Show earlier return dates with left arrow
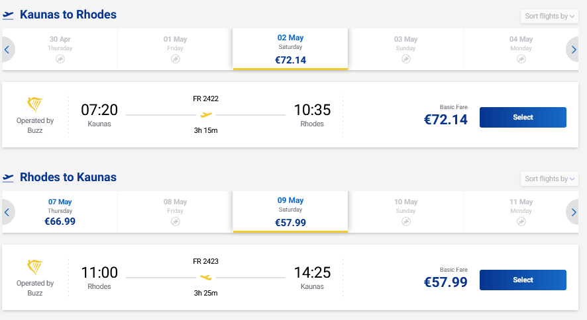The image size is (587, 320). pos(7,212)
